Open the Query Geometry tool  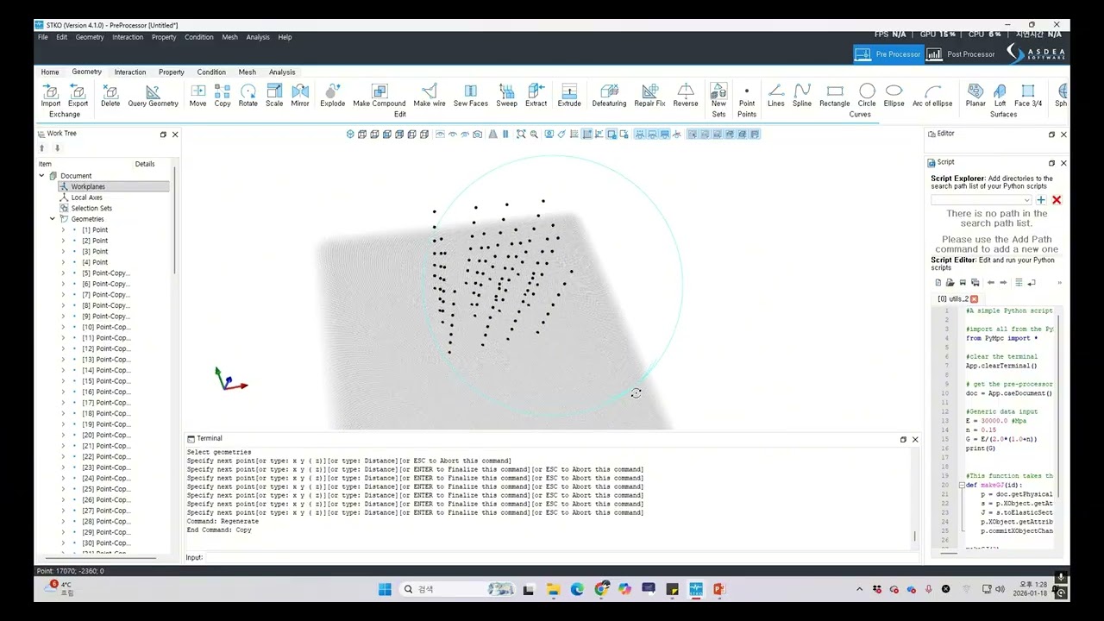[153, 95]
